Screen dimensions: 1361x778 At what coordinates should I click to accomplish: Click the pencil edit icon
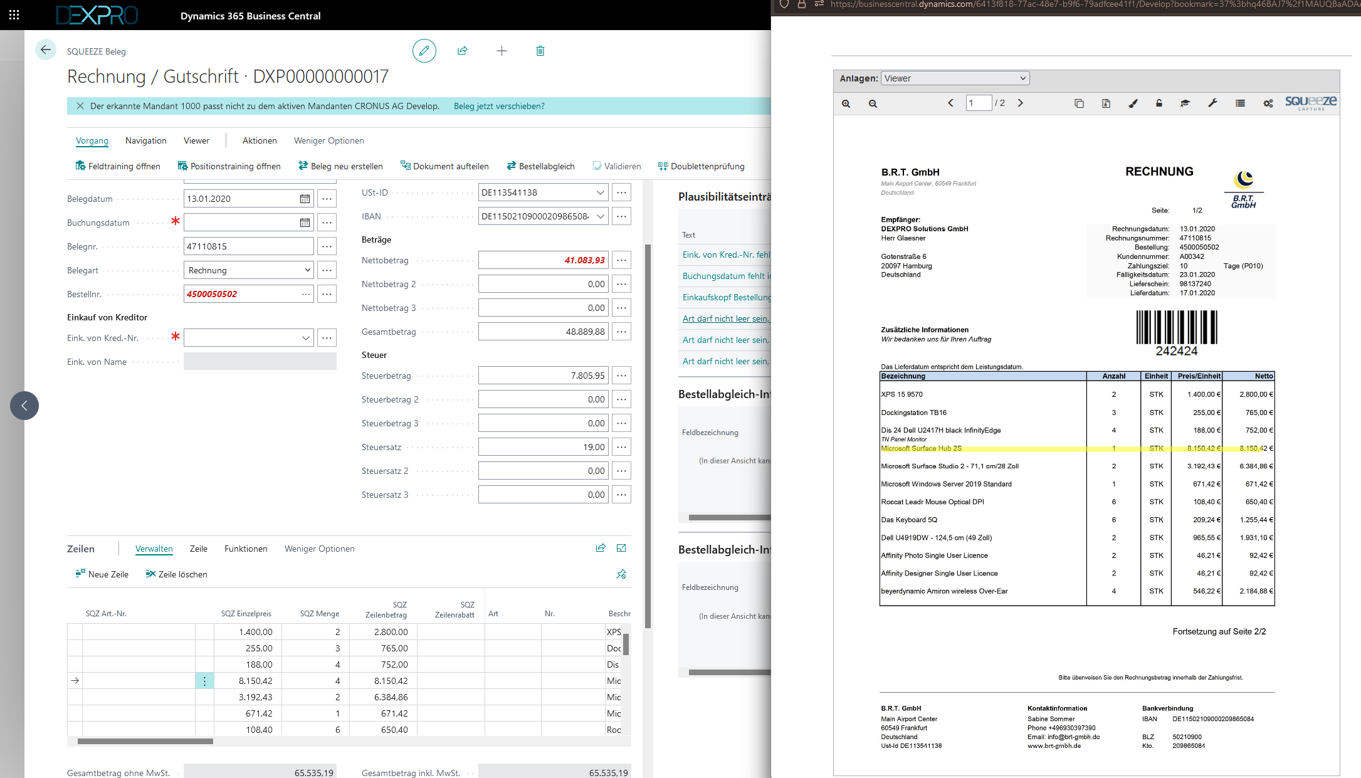pos(424,51)
